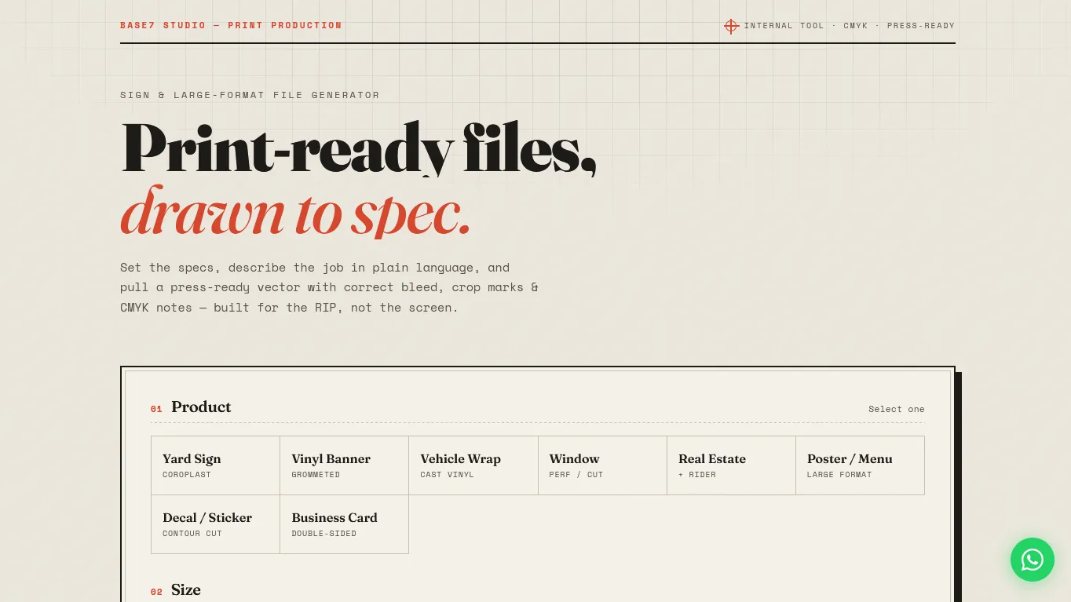Select Real Estate + Rider product

[731, 465]
